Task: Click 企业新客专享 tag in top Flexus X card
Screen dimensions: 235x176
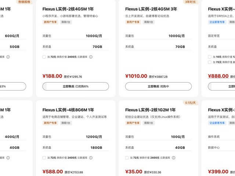Action: point(217,22)
